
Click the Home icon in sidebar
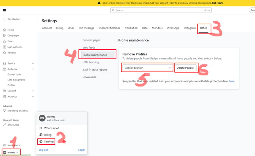(5, 30)
